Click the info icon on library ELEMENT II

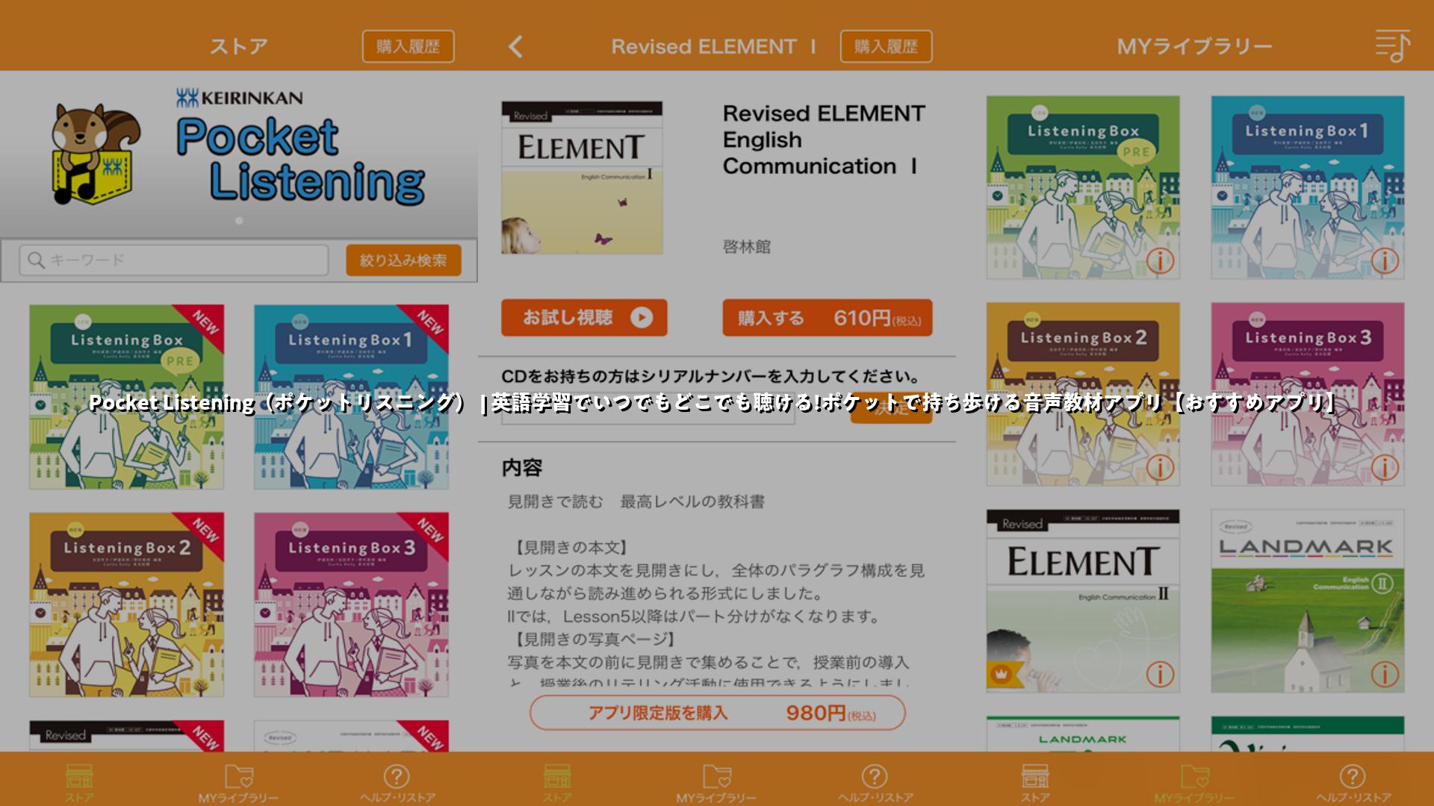(1160, 674)
